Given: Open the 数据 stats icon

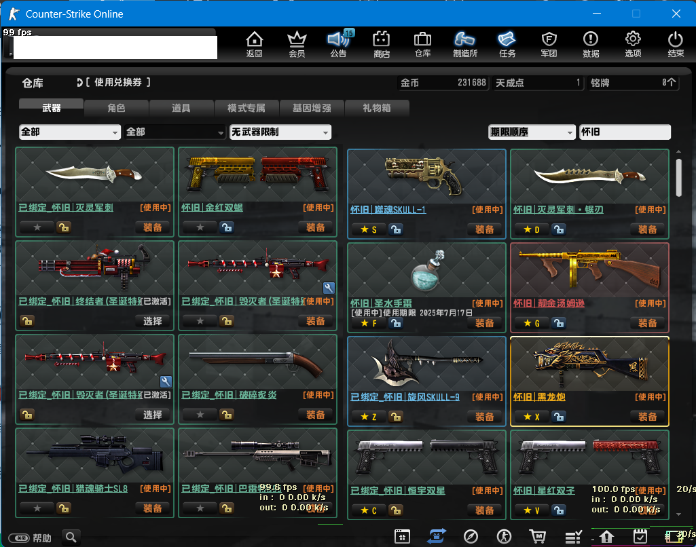Looking at the screenshot, I should pos(591,44).
